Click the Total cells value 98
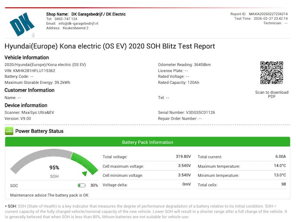Screen dimensions: 296x222 [x=283, y=184]
